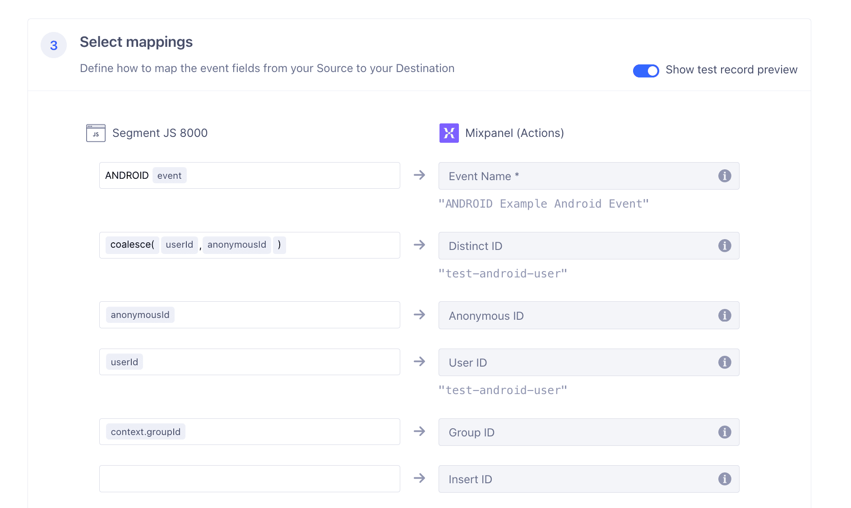
Task: Click the Group ID info icon
Action: click(x=725, y=432)
